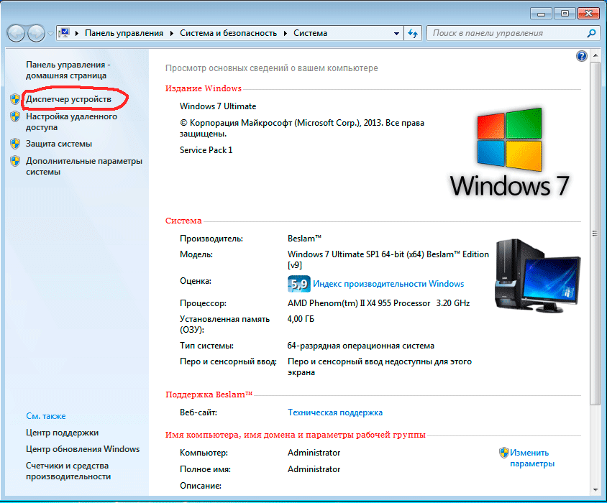Image resolution: width=607 pixels, height=503 pixels.
Task: Click the Поддержка Beslam section heading
Action: pos(209,394)
